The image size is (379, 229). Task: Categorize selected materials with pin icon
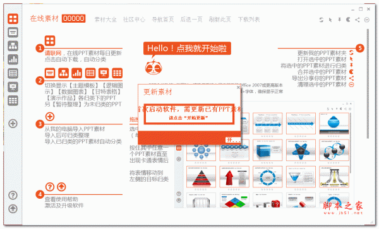point(339,20)
